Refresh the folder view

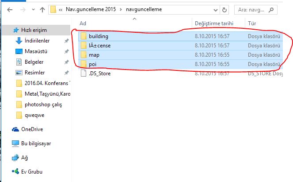click(x=225, y=10)
